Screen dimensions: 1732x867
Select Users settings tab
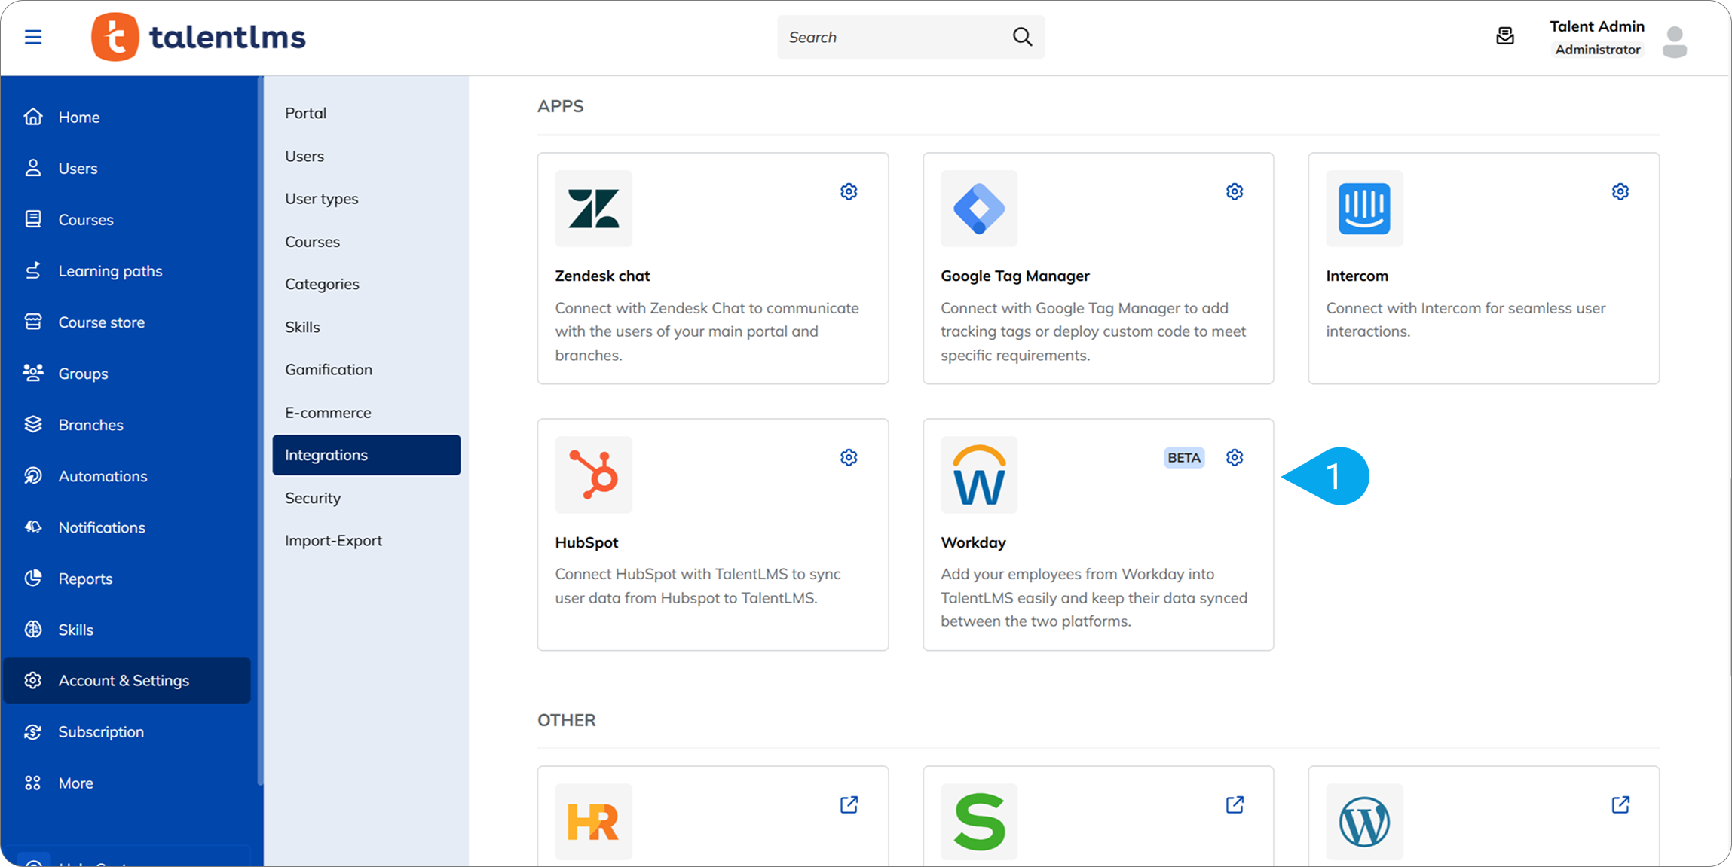(366, 156)
